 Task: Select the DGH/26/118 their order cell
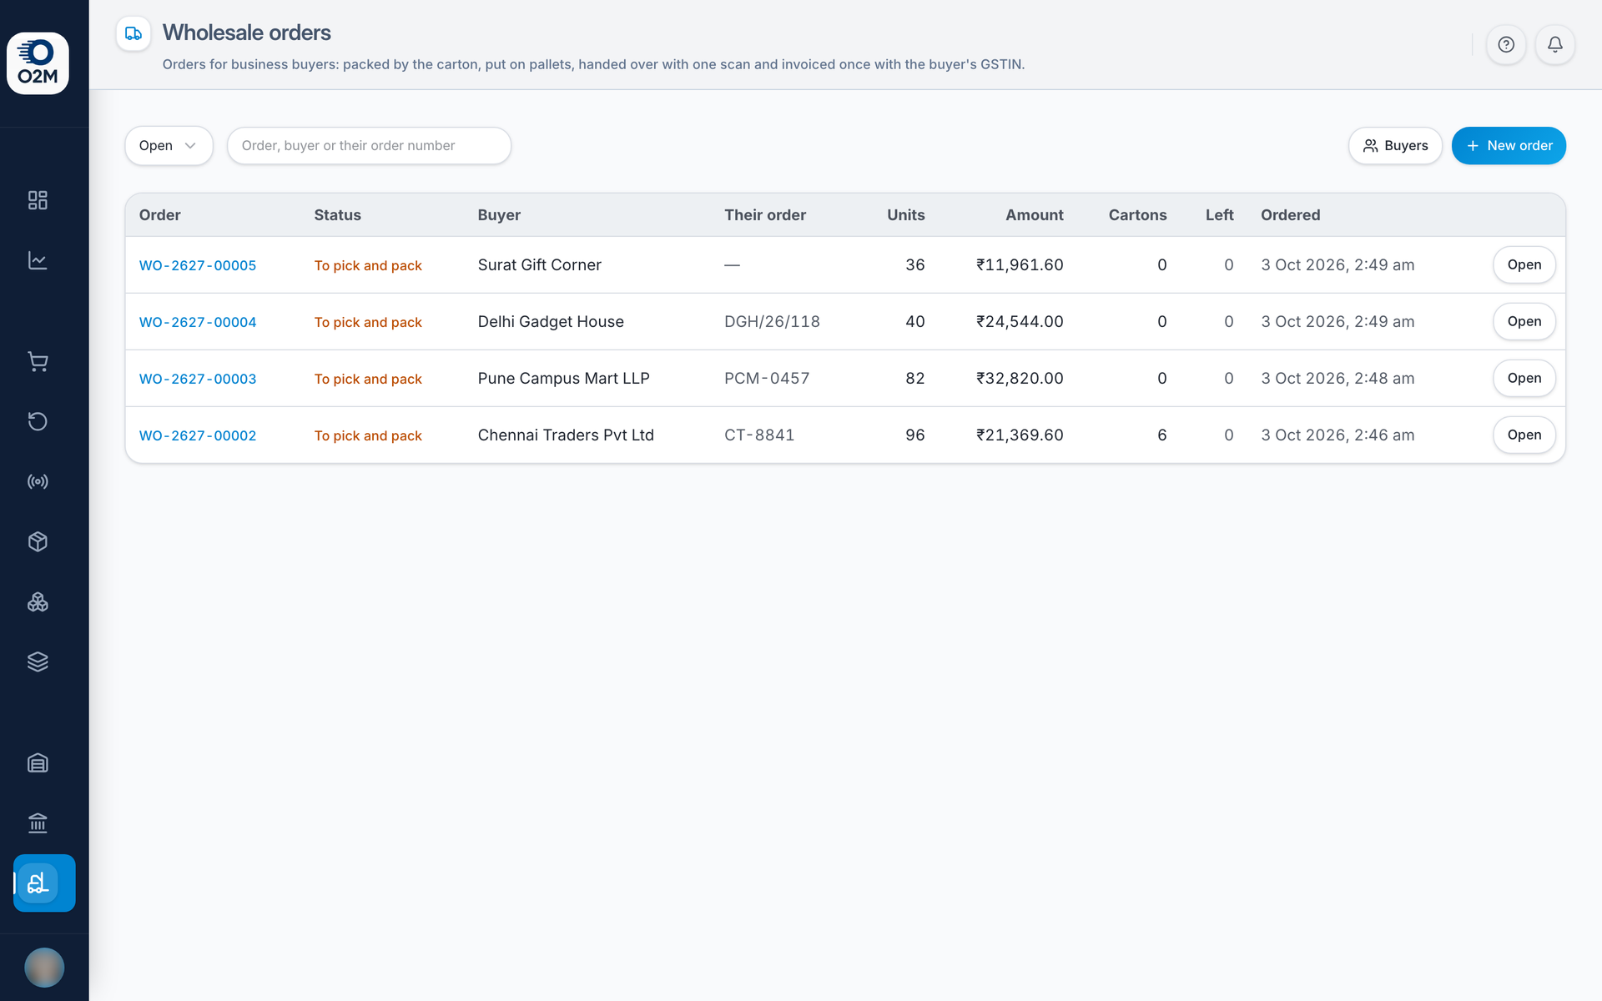[x=772, y=321]
